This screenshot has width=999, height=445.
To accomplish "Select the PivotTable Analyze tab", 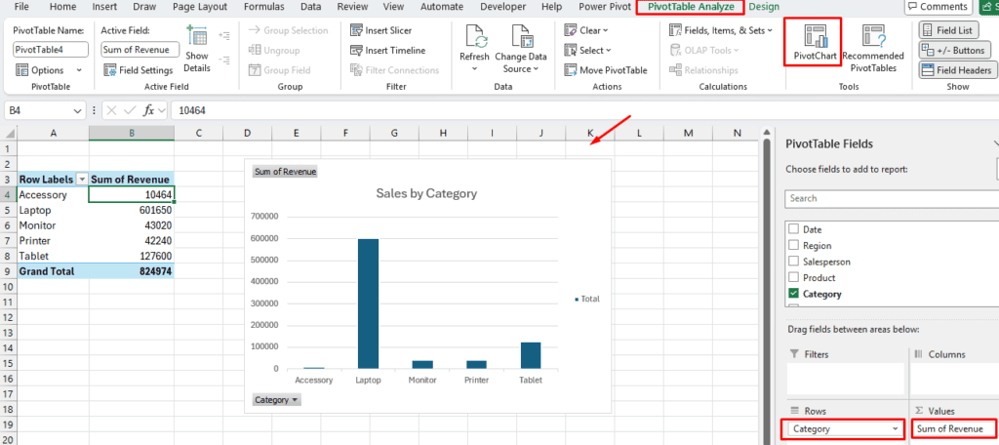I will point(690,7).
